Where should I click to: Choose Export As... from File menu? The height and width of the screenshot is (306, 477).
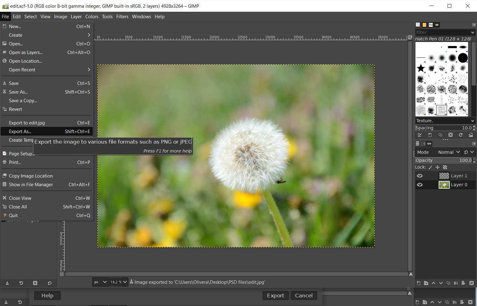[x=20, y=132]
